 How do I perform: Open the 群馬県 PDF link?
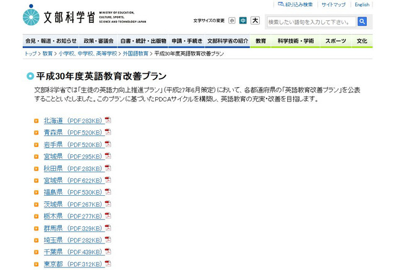(x=74, y=228)
